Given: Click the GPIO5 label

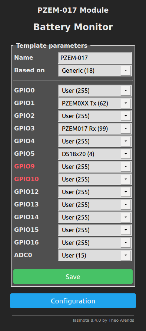Looking at the screenshot, I should pos(24,154).
